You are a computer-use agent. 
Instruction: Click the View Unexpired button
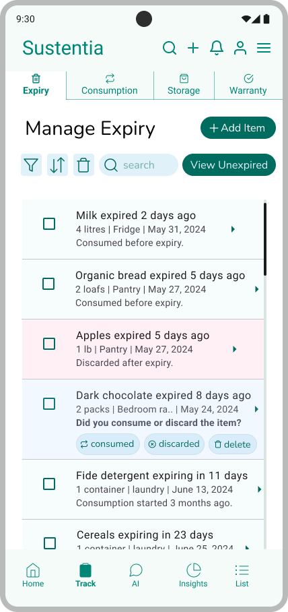(229, 164)
